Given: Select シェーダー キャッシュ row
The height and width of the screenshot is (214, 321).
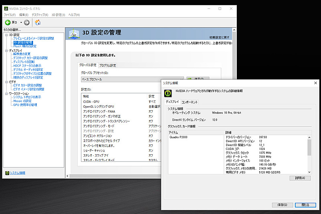Looking at the screenshot, I should tap(122, 151).
